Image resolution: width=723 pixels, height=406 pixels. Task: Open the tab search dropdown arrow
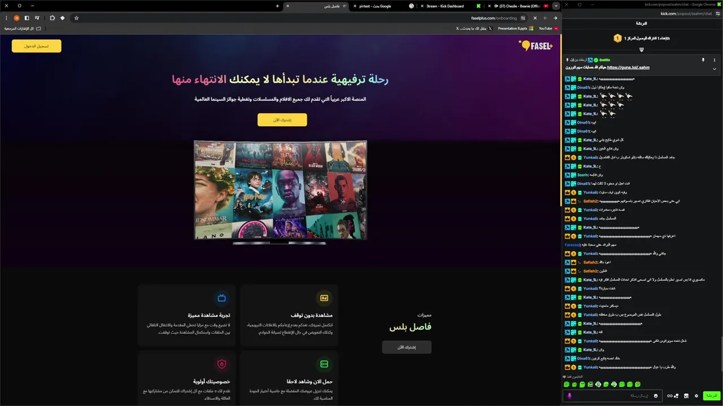(x=556, y=6)
